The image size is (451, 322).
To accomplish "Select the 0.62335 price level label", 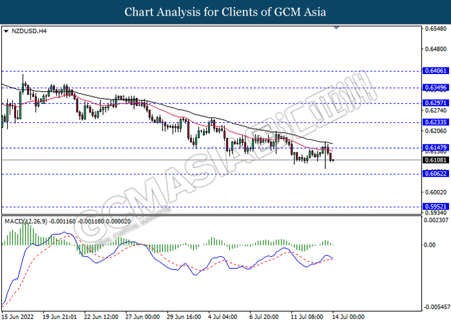I will (x=436, y=122).
